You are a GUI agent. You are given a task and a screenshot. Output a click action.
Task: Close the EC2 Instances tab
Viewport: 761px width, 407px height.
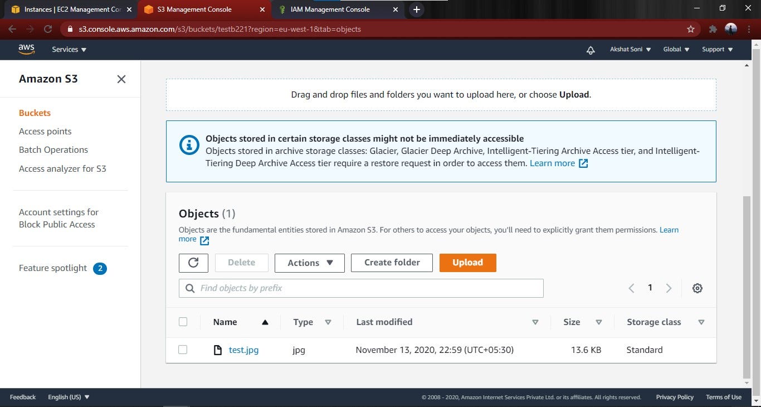click(129, 9)
